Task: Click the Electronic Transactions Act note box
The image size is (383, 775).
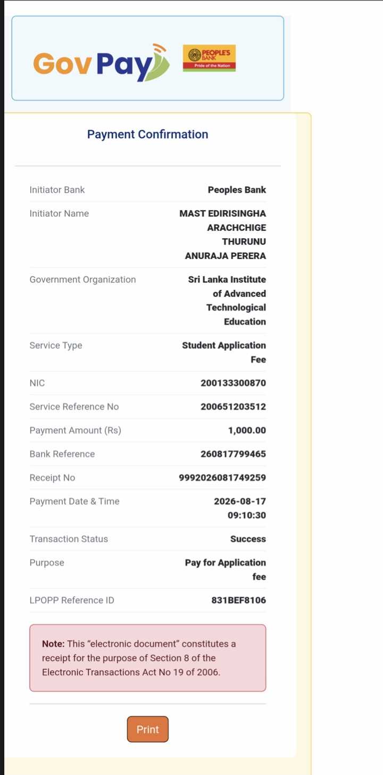Action: click(147, 658)
